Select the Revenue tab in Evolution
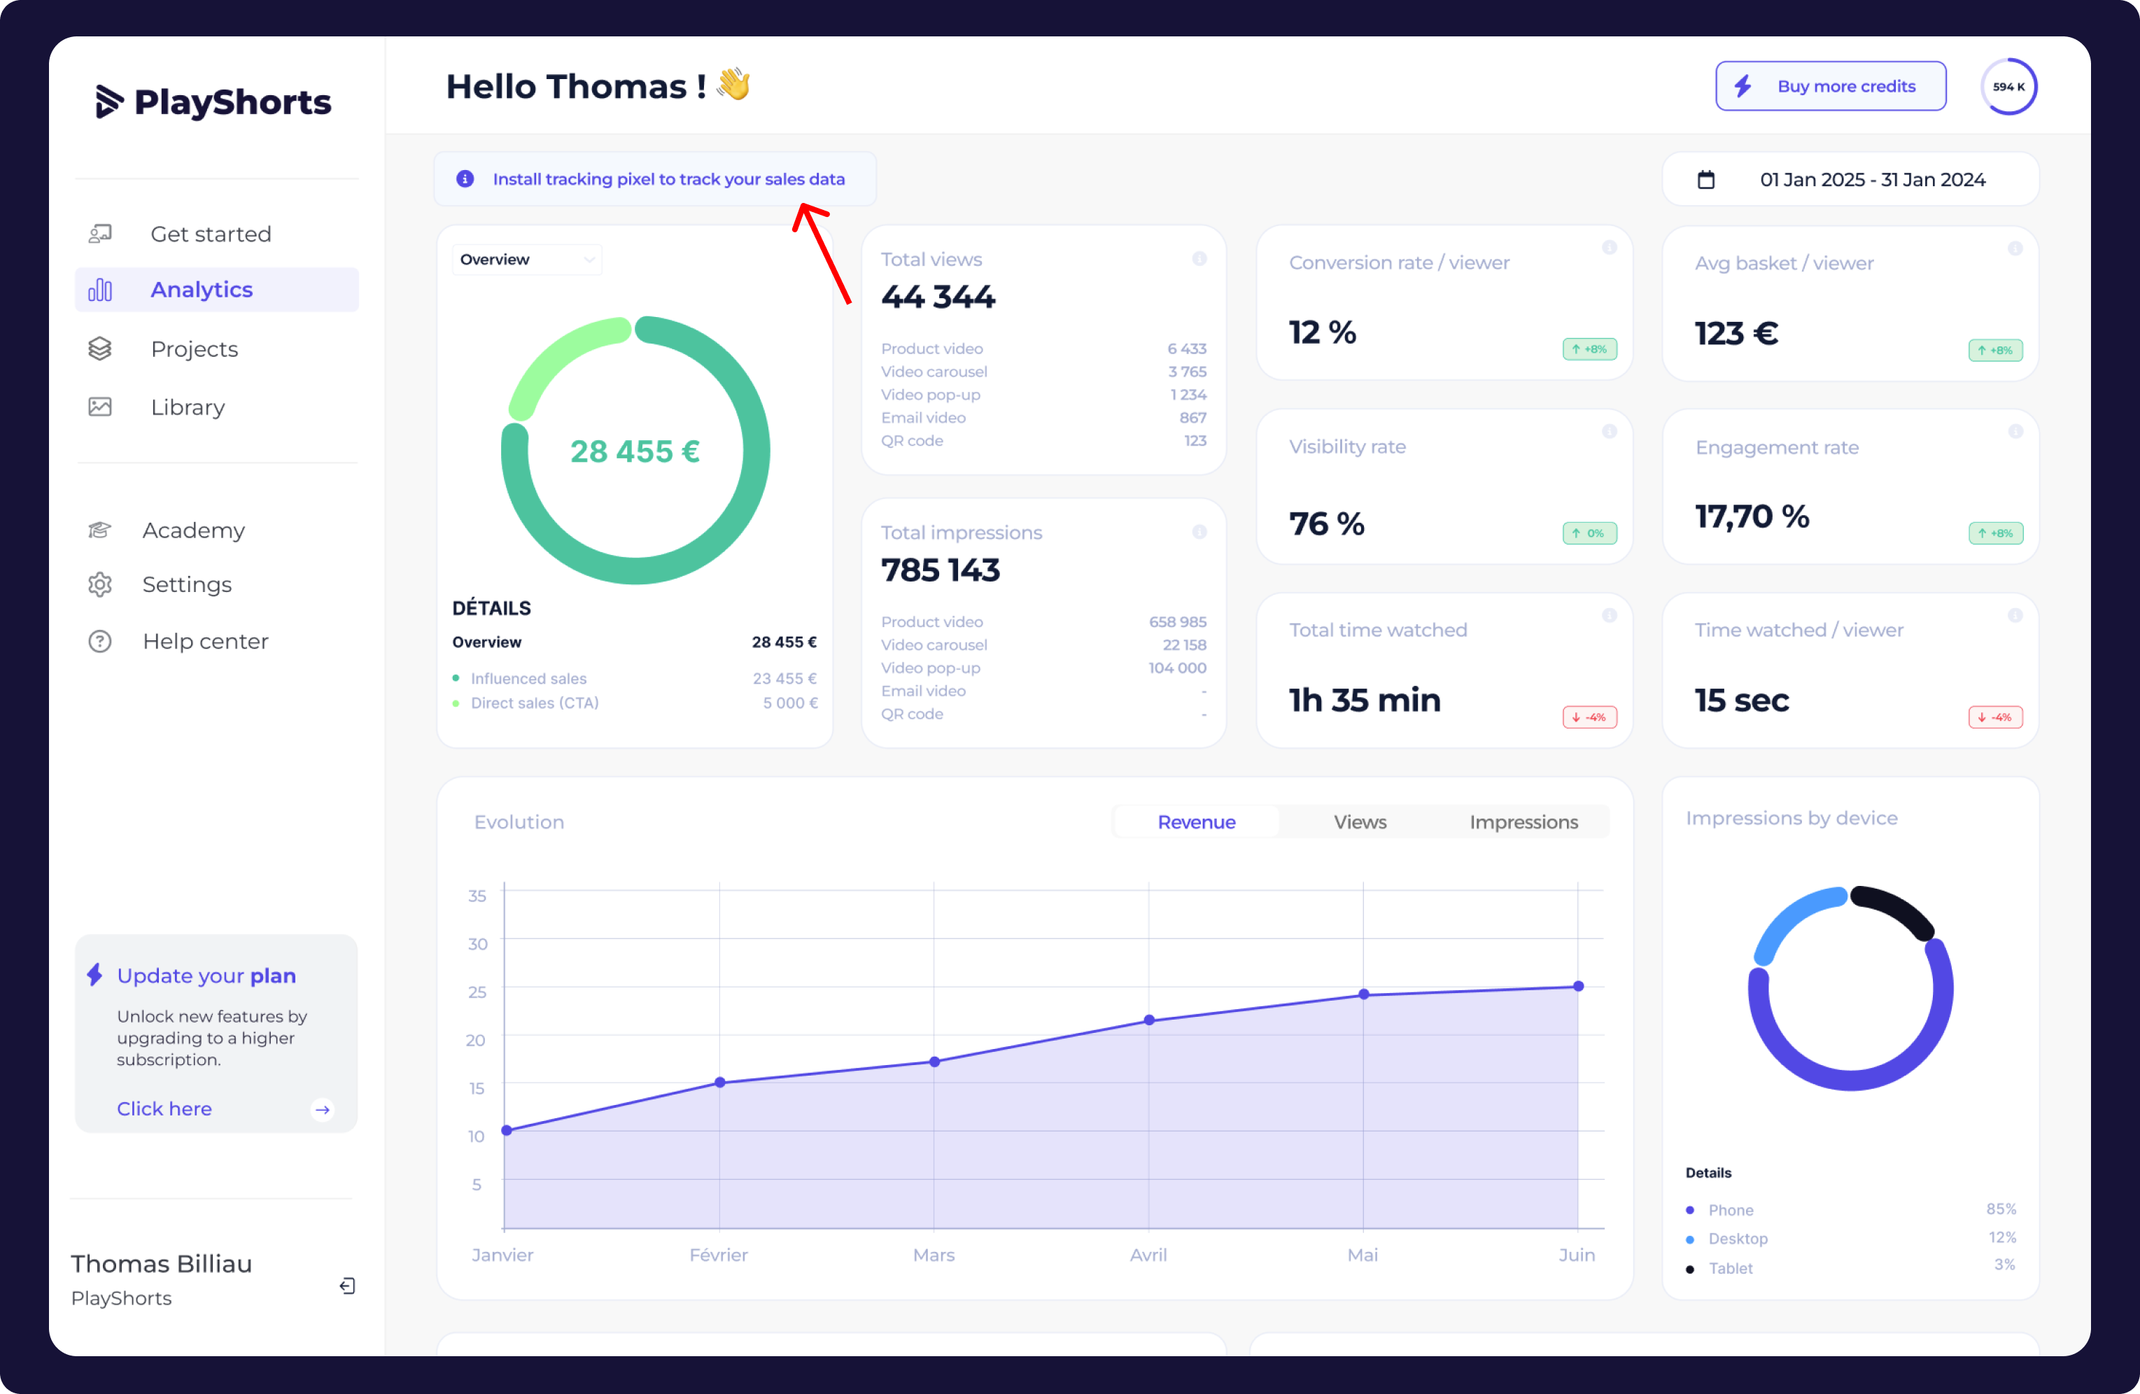The width and height of the screenshot is (2140, 1394). tap(1196, 822)
